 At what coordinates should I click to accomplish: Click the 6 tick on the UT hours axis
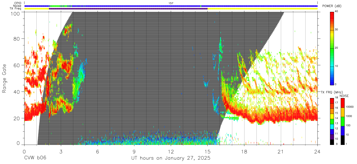tap(98, 151)
